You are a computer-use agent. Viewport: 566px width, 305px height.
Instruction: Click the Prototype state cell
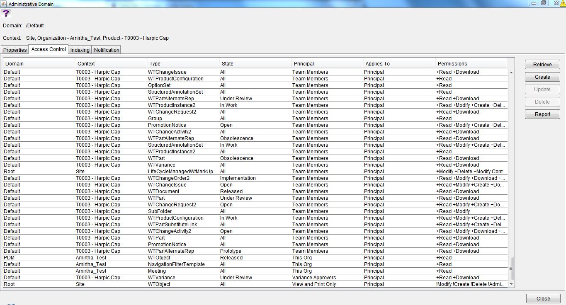point(255,251)
